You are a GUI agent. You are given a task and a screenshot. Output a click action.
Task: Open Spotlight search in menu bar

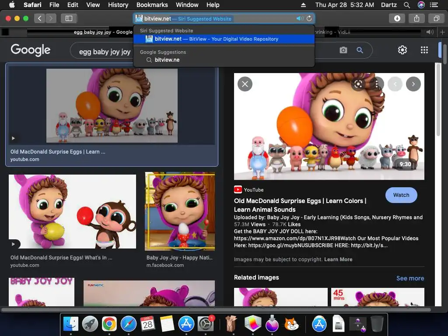[x=407, y=5]
